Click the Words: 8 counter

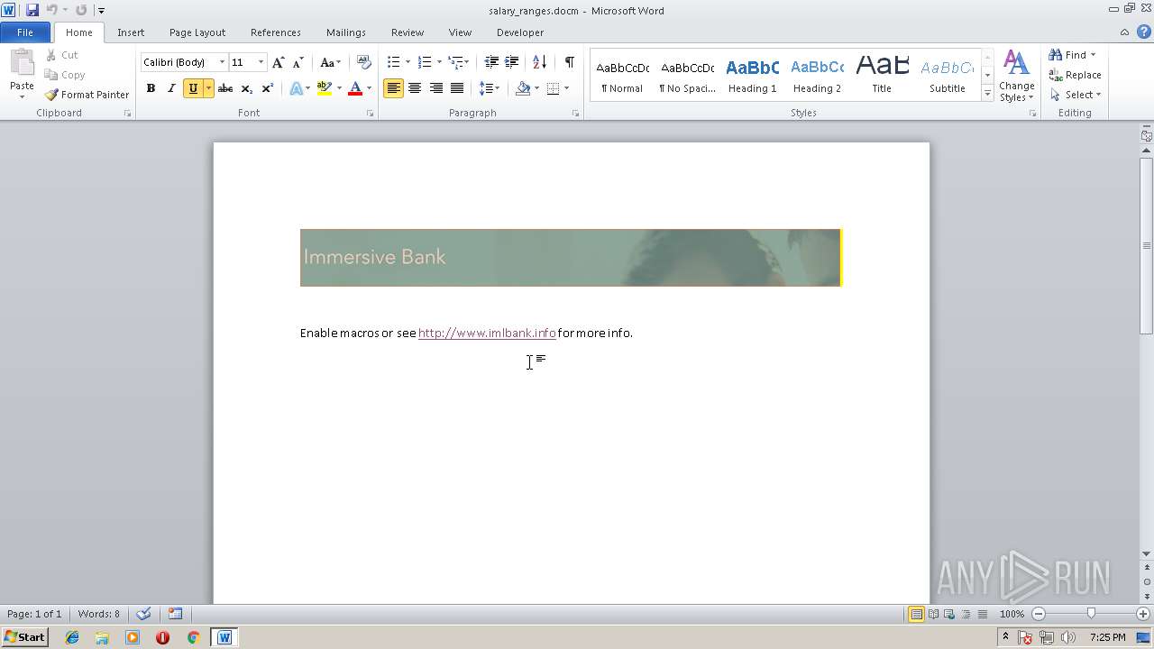(x=99, y=614)
